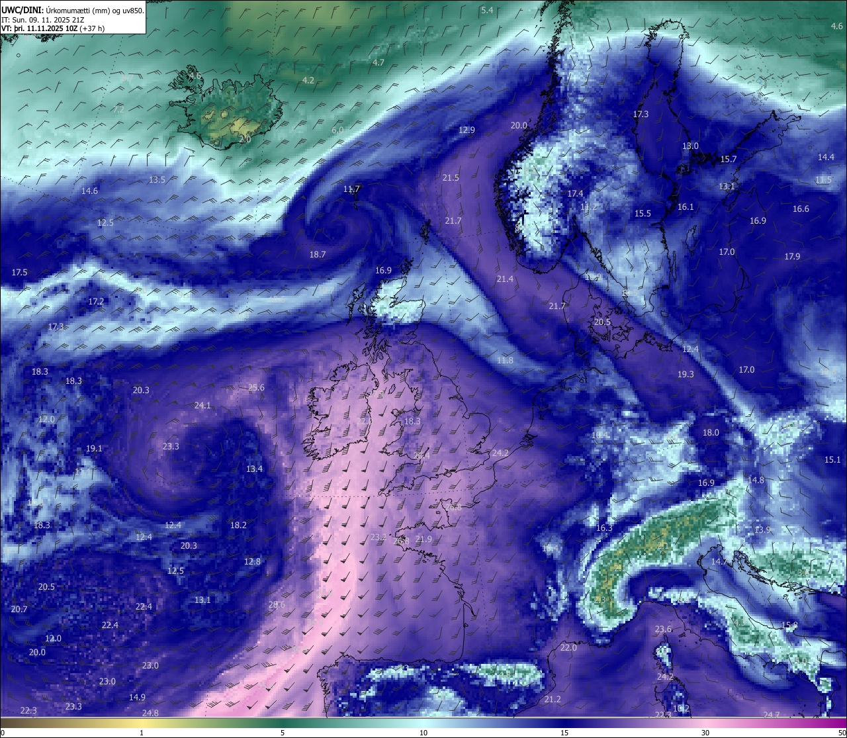Screen dimensions: 847x738
Task: Click the 19.1 value label
Action: point(94,448)
